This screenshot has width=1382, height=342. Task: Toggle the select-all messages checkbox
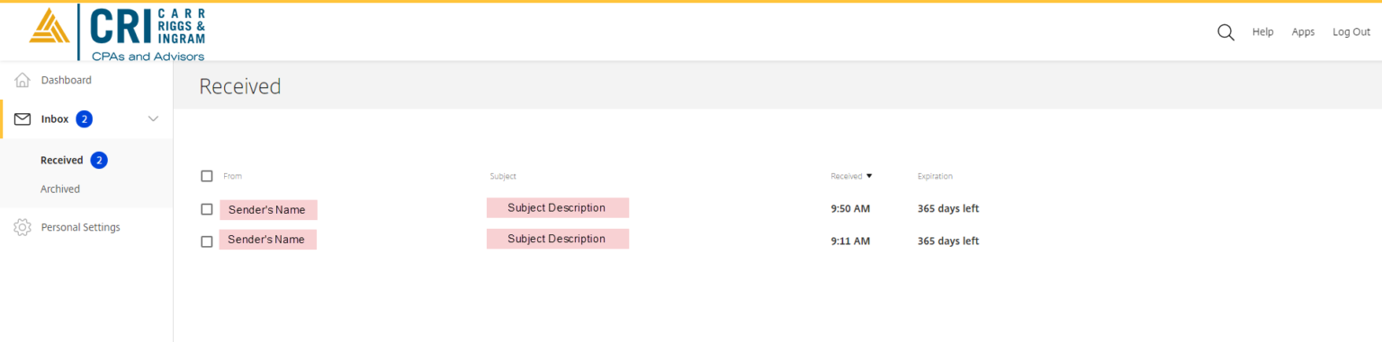pos(207,176)
